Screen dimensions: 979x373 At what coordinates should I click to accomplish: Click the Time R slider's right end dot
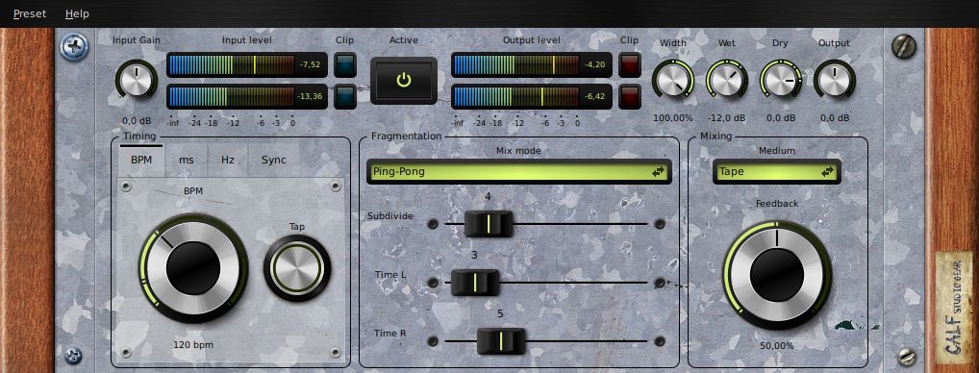click(660, 341)
